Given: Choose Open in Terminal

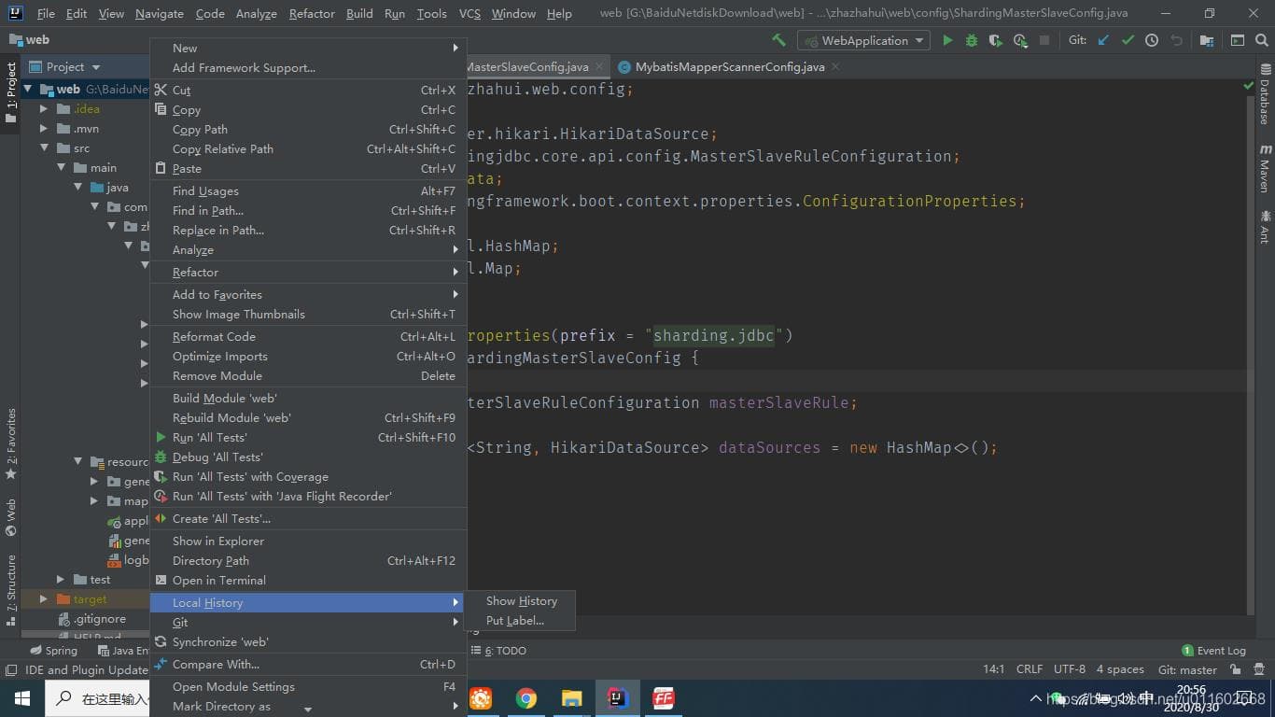Looking at the screenshot, I should (308, 581).
